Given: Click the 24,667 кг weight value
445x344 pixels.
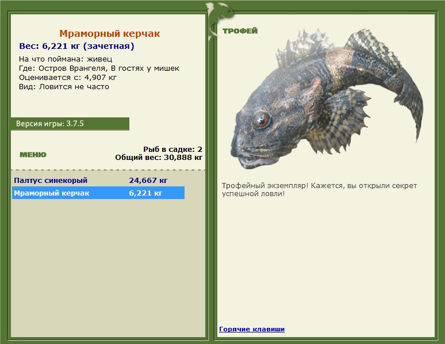Looking at the screenshot, I should click(x=148, y=180).
